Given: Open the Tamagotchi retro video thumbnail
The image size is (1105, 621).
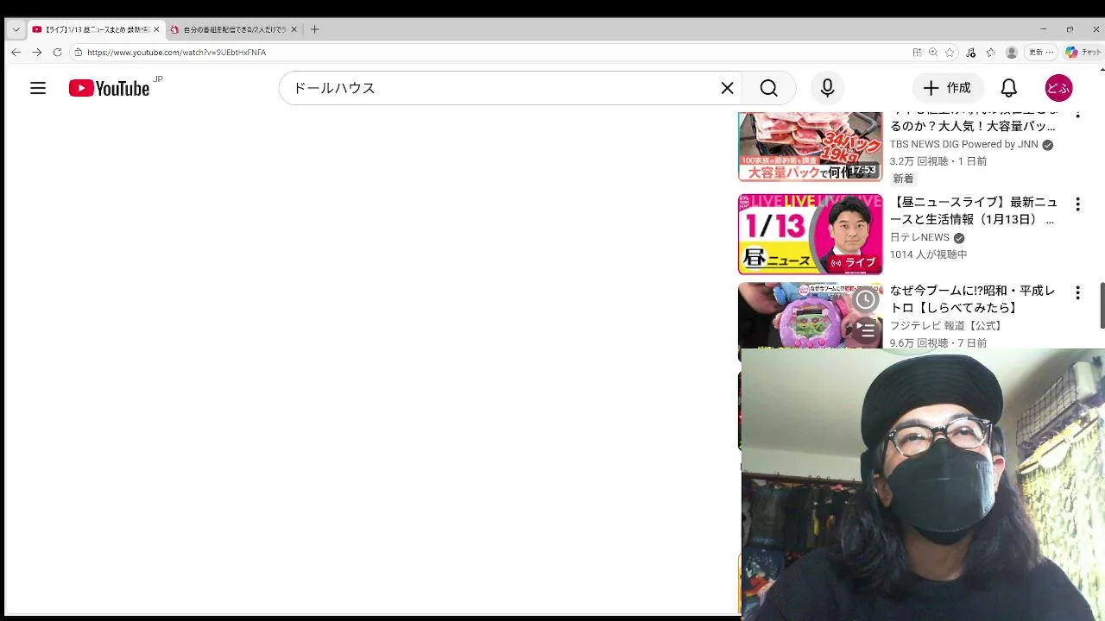Looking at the screenshot, I should click(x=810, y=315).
